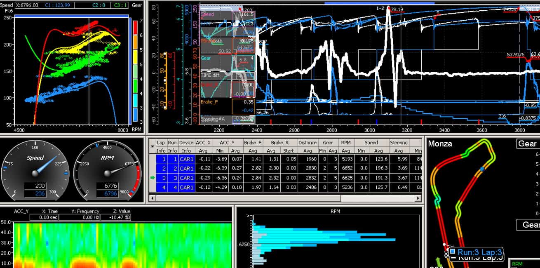
Task: Select the Gear channel label in the graph legend
Action: click(206, 58)
